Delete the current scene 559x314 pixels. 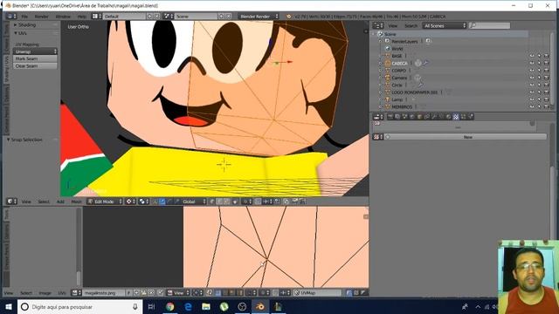click(229, 17)
